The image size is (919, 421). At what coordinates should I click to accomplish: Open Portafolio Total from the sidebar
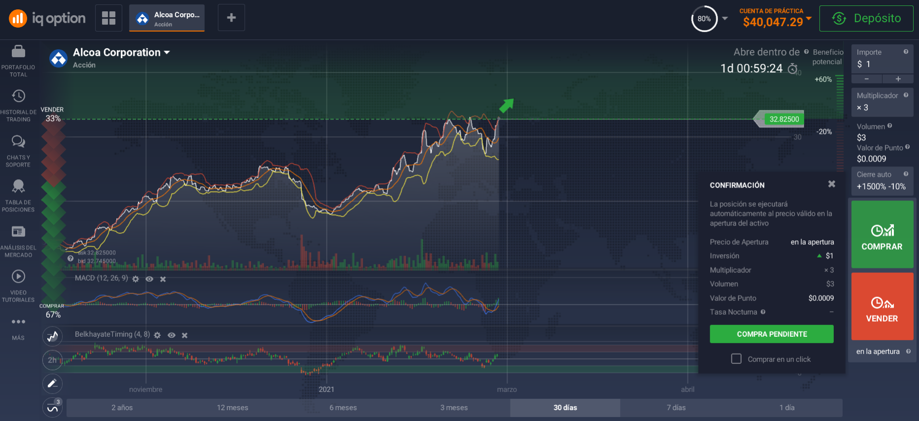(18, 61)
